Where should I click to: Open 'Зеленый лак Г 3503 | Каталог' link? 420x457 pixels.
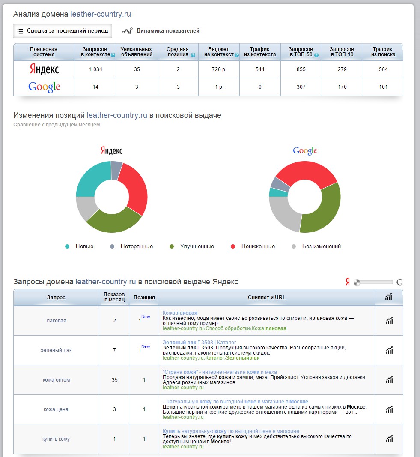(x=200, y=342)
